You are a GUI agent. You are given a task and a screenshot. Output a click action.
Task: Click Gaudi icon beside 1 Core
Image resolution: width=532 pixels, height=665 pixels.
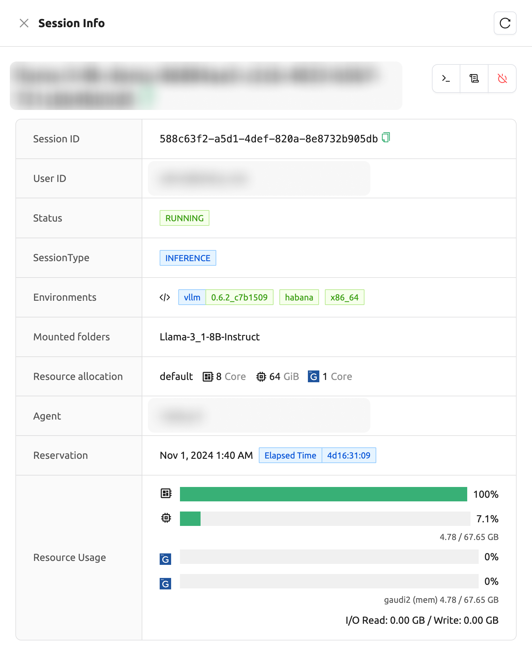[x=313, y=376]
